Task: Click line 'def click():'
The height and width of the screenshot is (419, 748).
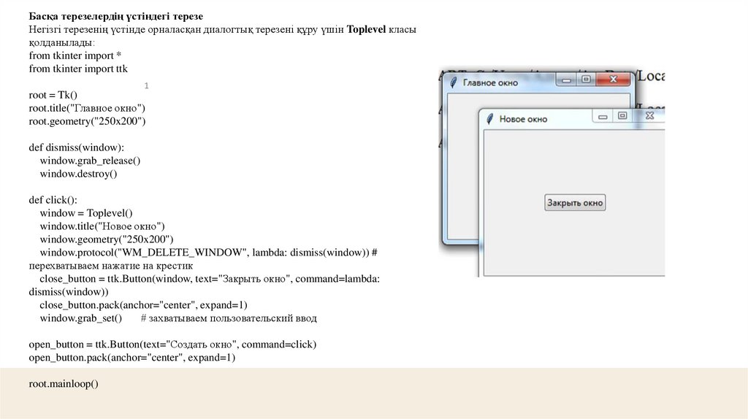Action: tap(53, 200)
